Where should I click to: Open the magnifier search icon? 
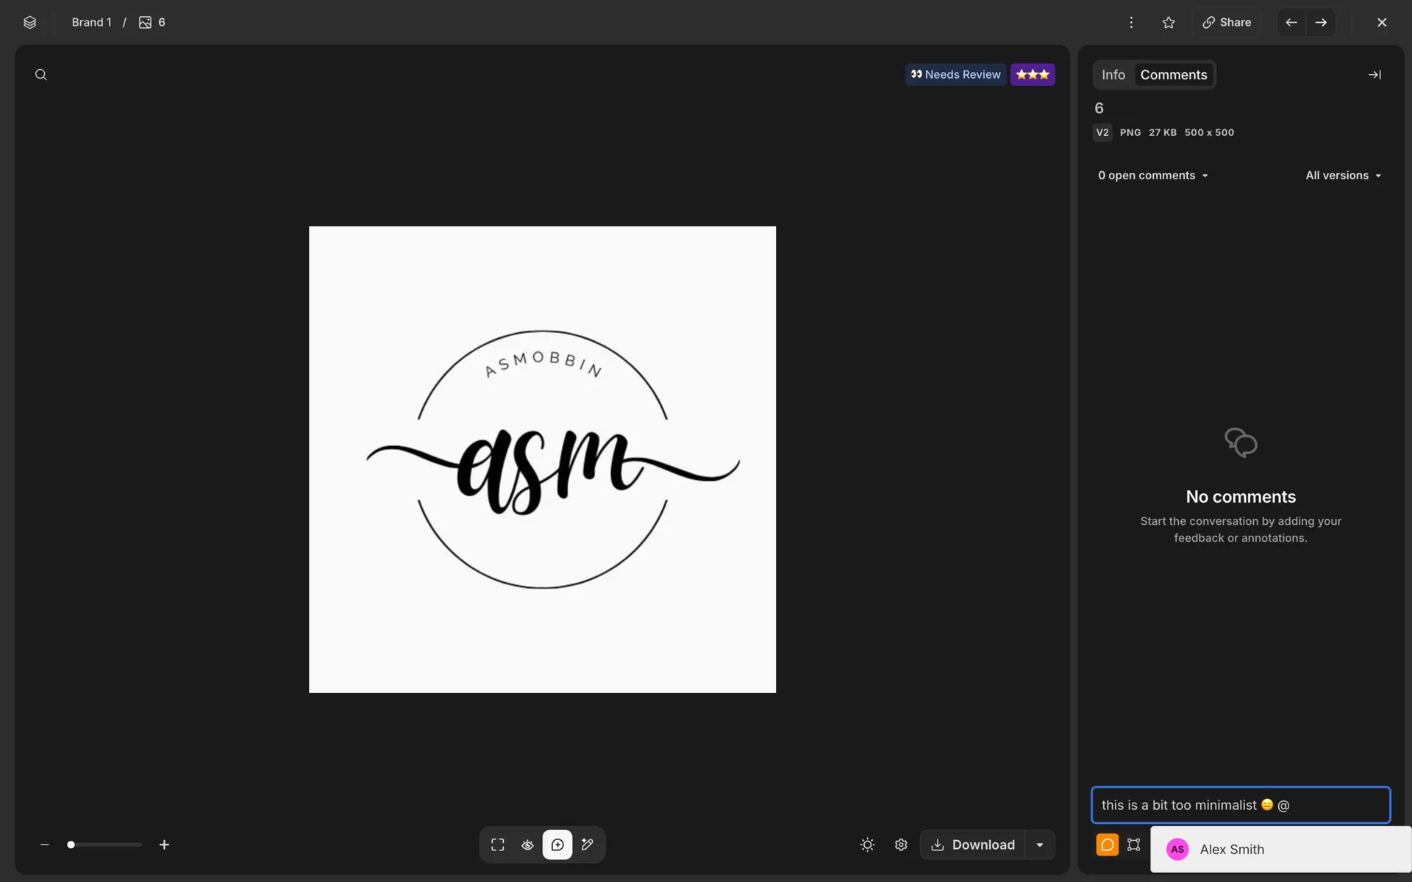(x=41, y=75)
